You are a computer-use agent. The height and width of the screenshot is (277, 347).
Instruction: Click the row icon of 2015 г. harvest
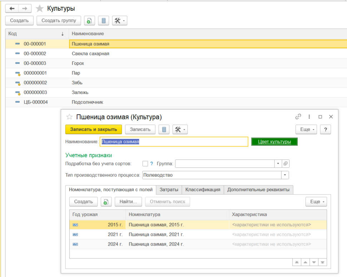tap(75, 225)
